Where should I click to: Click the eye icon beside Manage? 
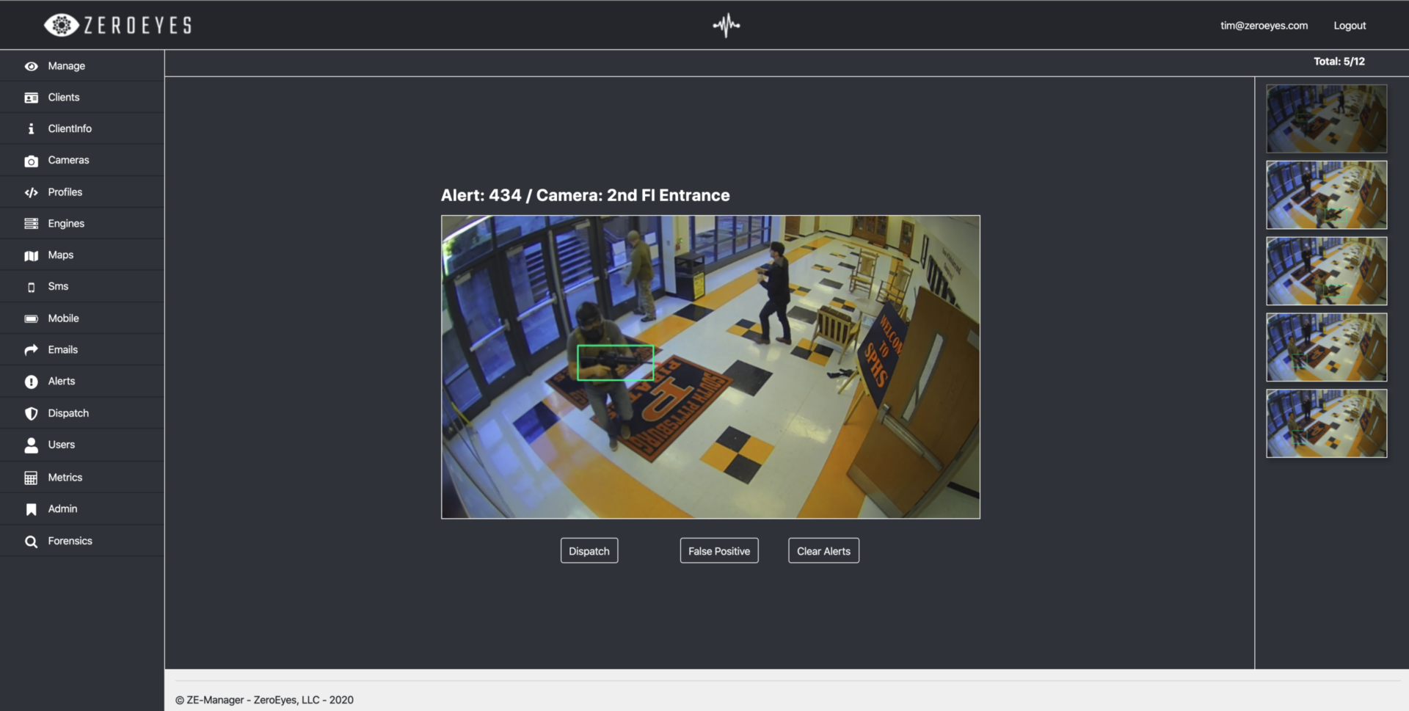tap(31, 66)
